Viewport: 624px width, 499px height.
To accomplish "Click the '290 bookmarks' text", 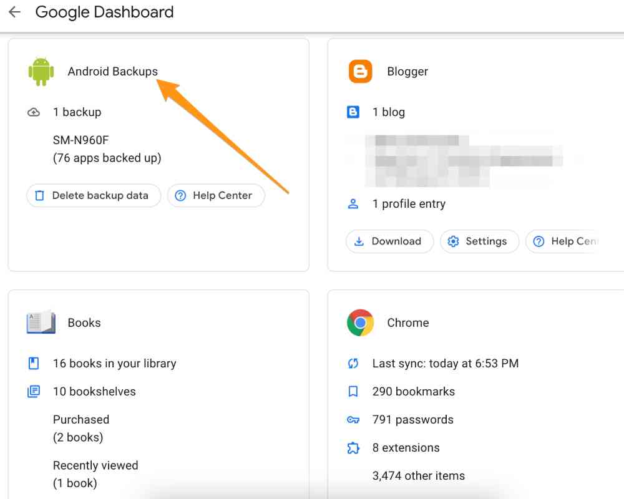I will pos(414,392).
